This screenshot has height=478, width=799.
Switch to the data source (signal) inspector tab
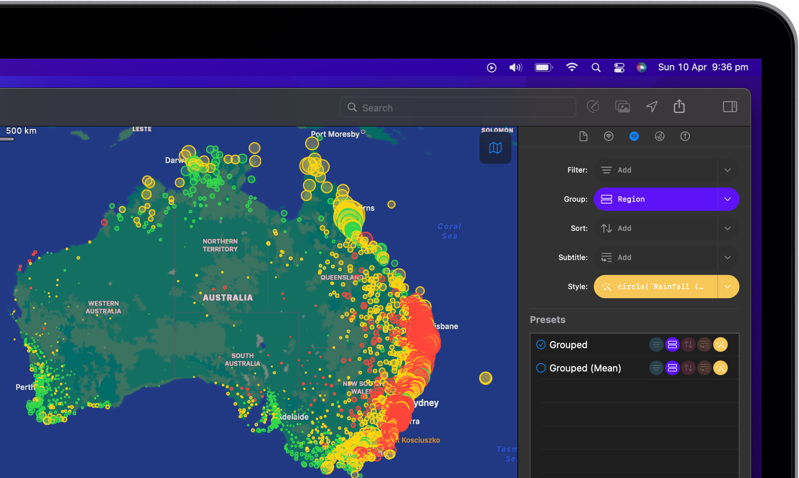(609, 136)
